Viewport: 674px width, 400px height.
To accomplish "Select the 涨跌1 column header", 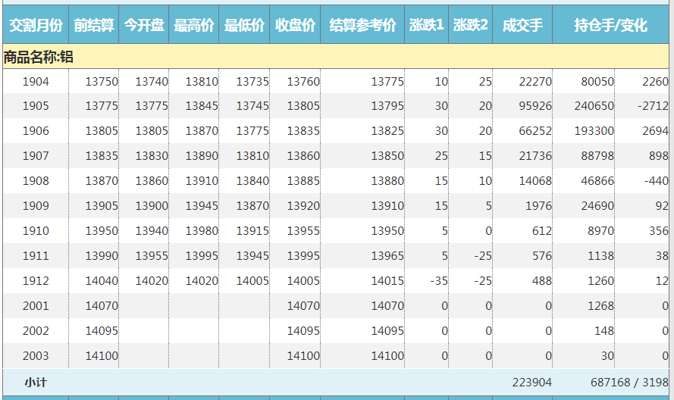I will (x=426, y=26).
